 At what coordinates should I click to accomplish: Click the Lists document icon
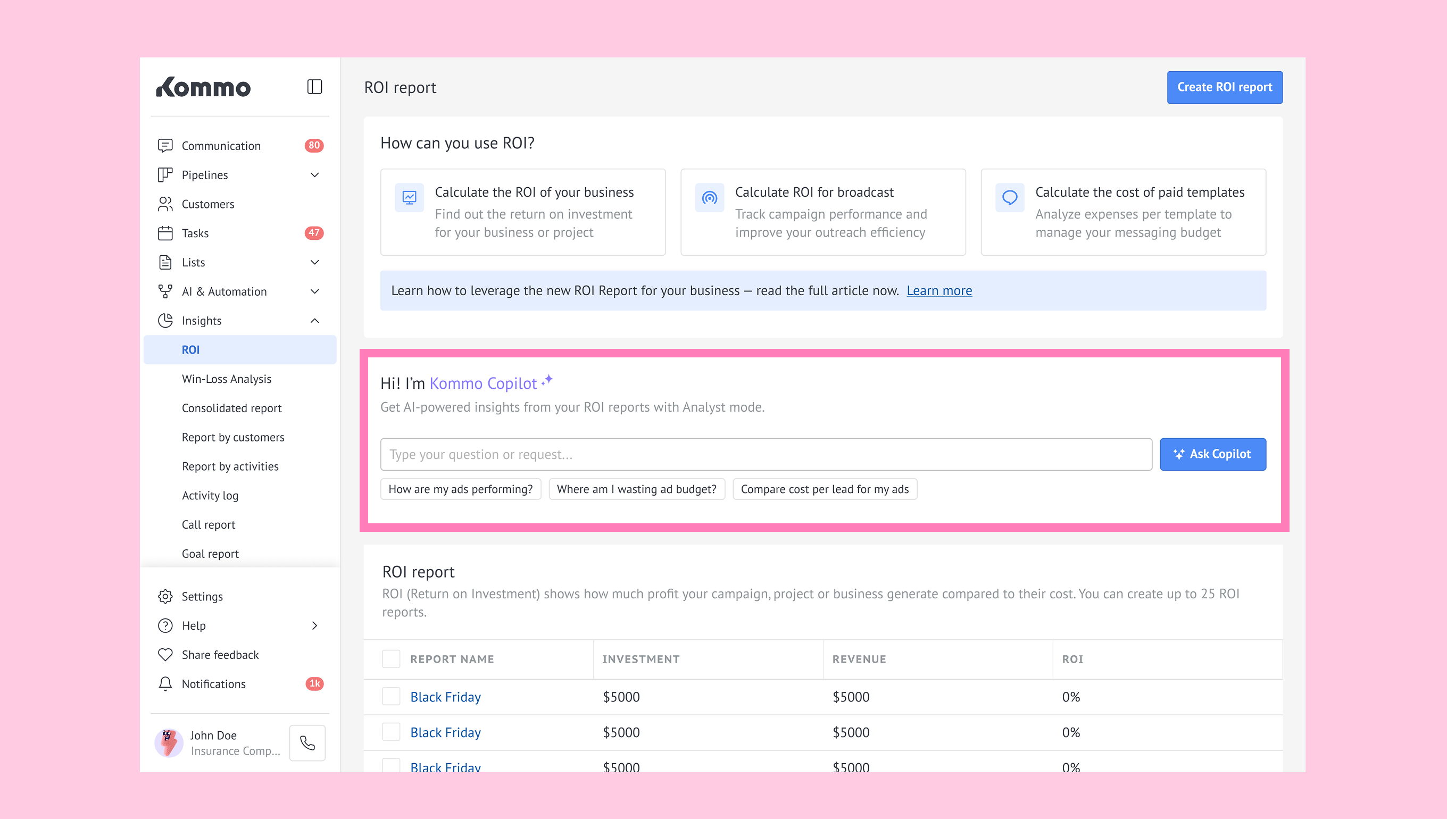tap(165, 262)
